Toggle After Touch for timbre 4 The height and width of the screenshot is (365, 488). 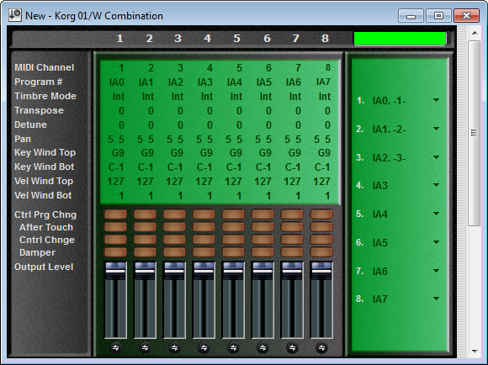[x=204, y=227]
